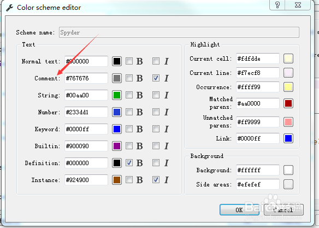Uncheck italic for Comment
The width and height of the screenshot is (319, 228).
[156, 78]
